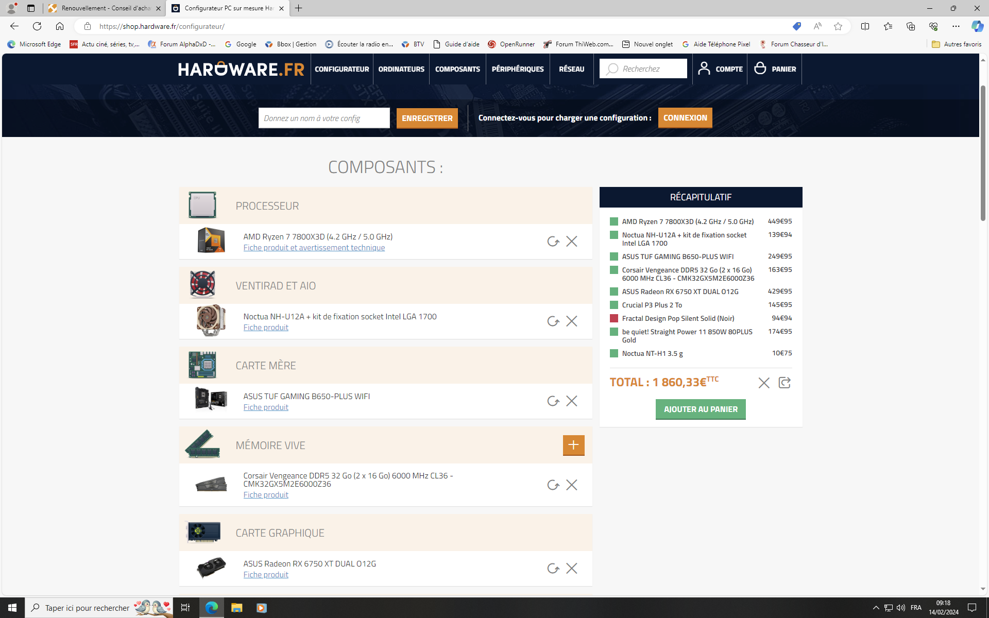Open the COMPOSANTS menu
989x618 pixels.
coord(457,69)
